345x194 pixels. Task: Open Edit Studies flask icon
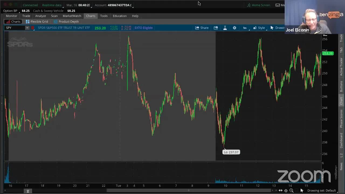point(225,28)
